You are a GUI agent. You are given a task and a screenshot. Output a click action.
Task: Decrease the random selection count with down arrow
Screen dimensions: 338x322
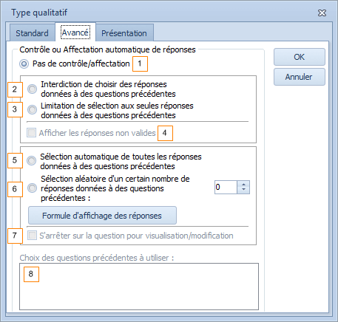tap(243, 191)
